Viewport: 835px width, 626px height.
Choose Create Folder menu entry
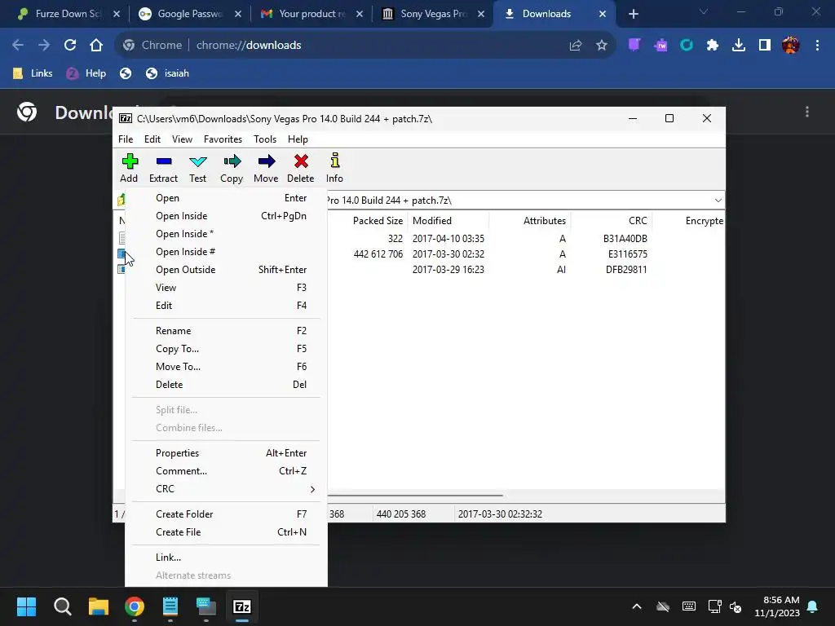pos(227,515)
